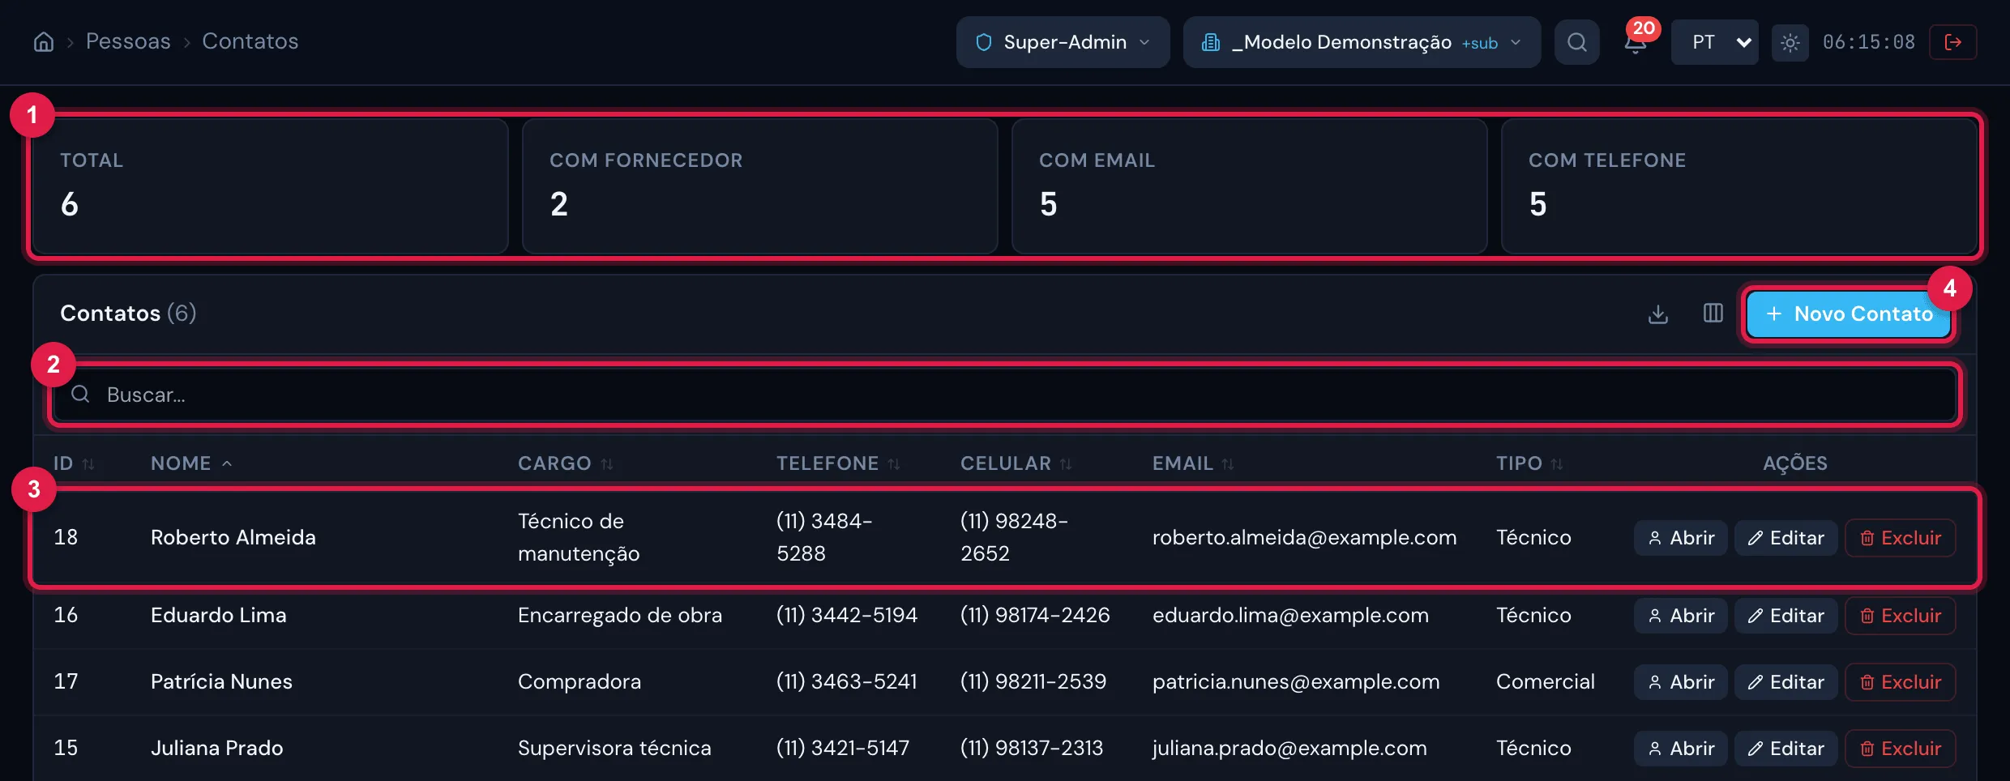Sort table by NOME column

click(x=191, y=463)
